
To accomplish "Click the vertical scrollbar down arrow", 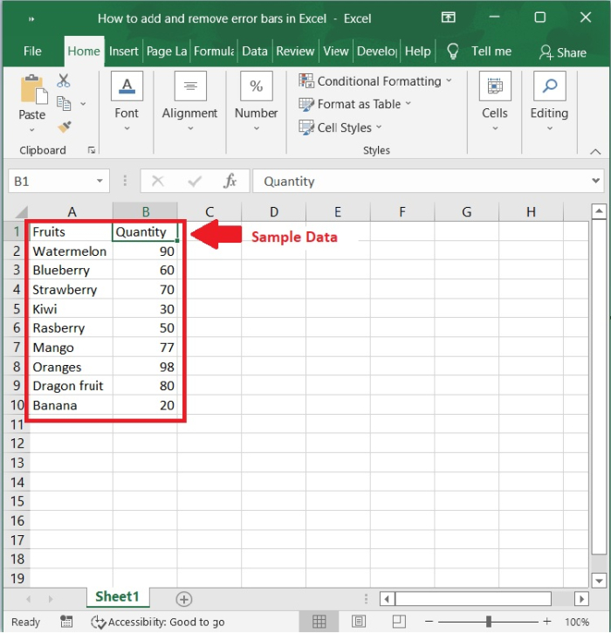I will pos(599,581).
